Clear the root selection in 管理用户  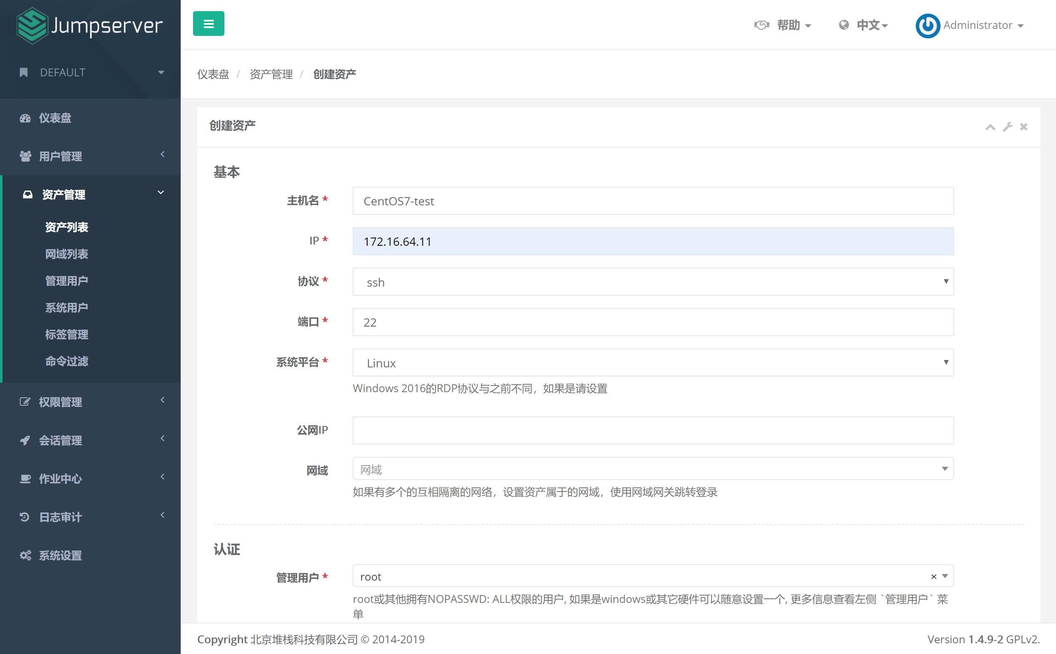[x=933, y=576]
